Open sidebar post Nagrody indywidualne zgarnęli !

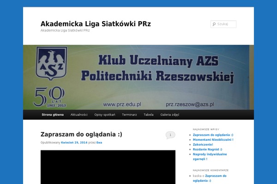point(210,156)
